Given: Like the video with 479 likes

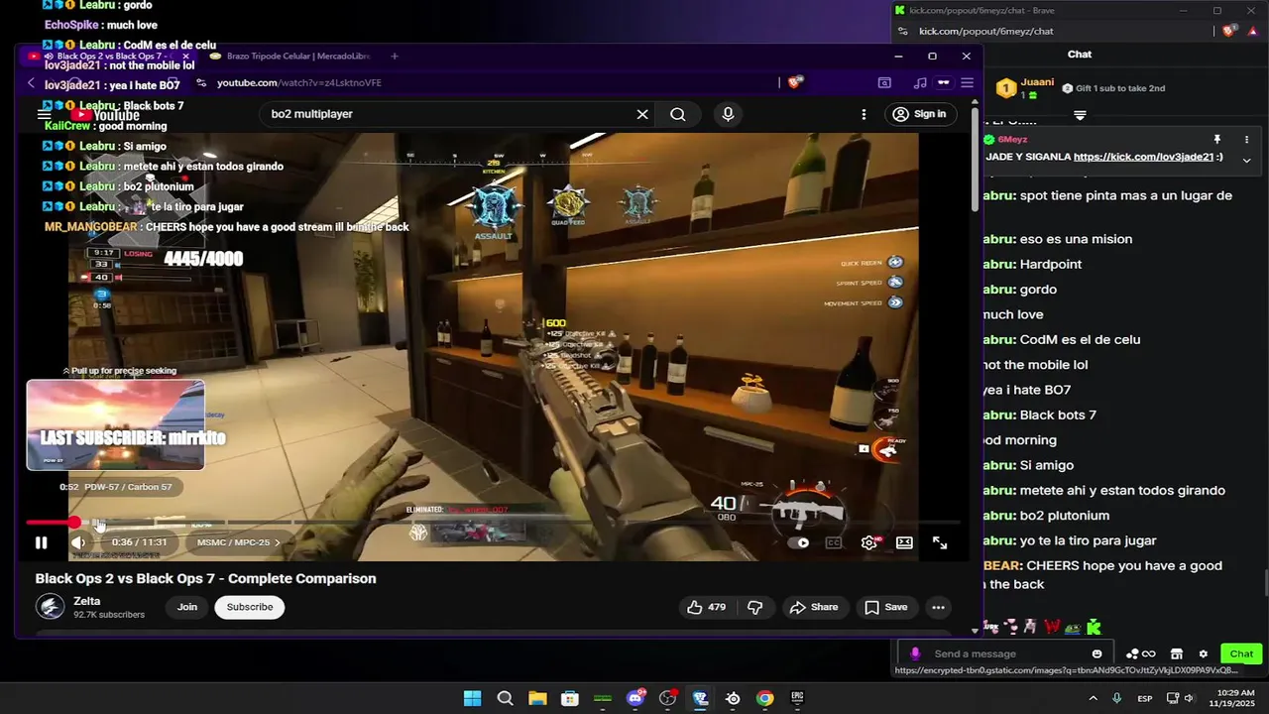Looking at the screenshot, I should pyautogui.click(x=708, y=607).
